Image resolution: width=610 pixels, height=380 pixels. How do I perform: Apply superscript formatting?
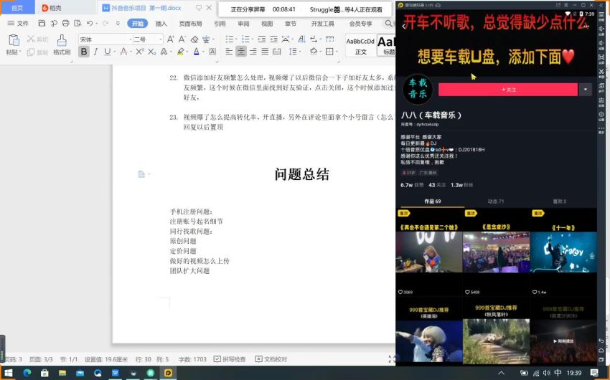tap(140, 52)
